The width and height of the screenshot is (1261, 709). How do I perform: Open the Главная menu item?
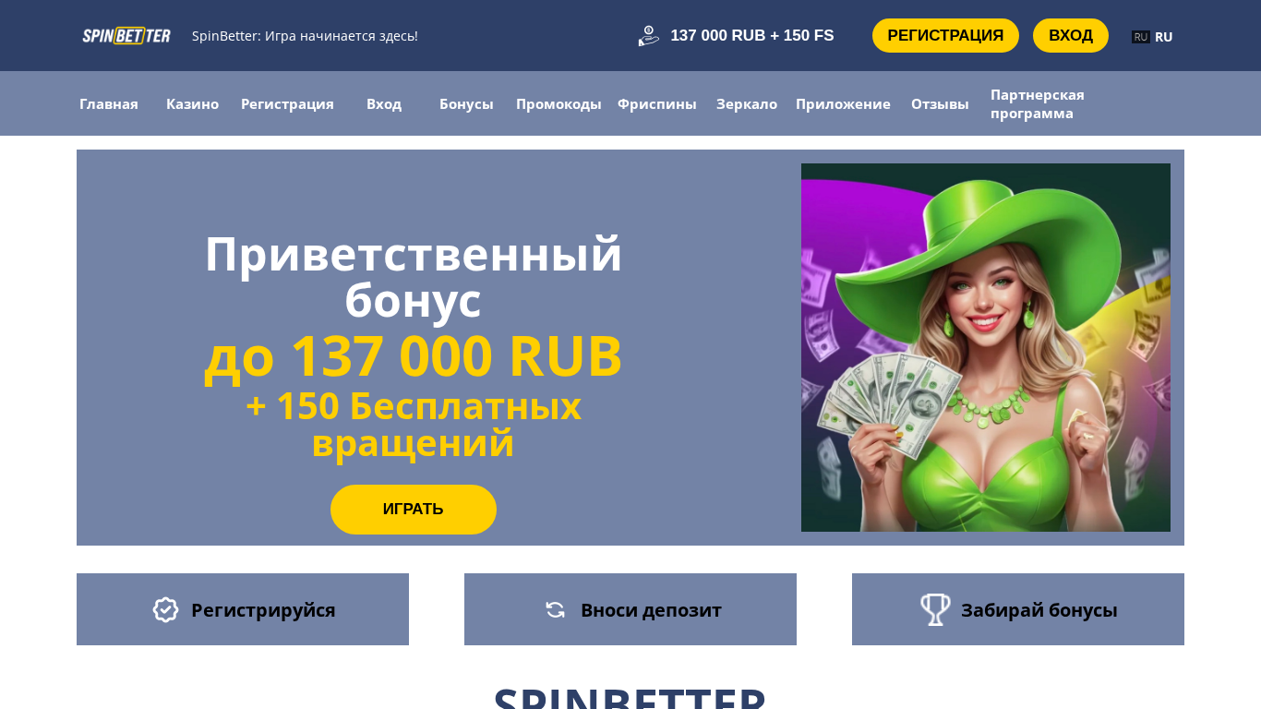(109, 103)
